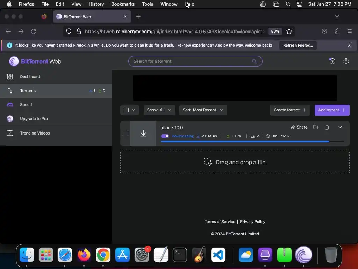The image size is (358, 269).
Task: Open the Save to Pocket icon
Action: coord(324,31)
